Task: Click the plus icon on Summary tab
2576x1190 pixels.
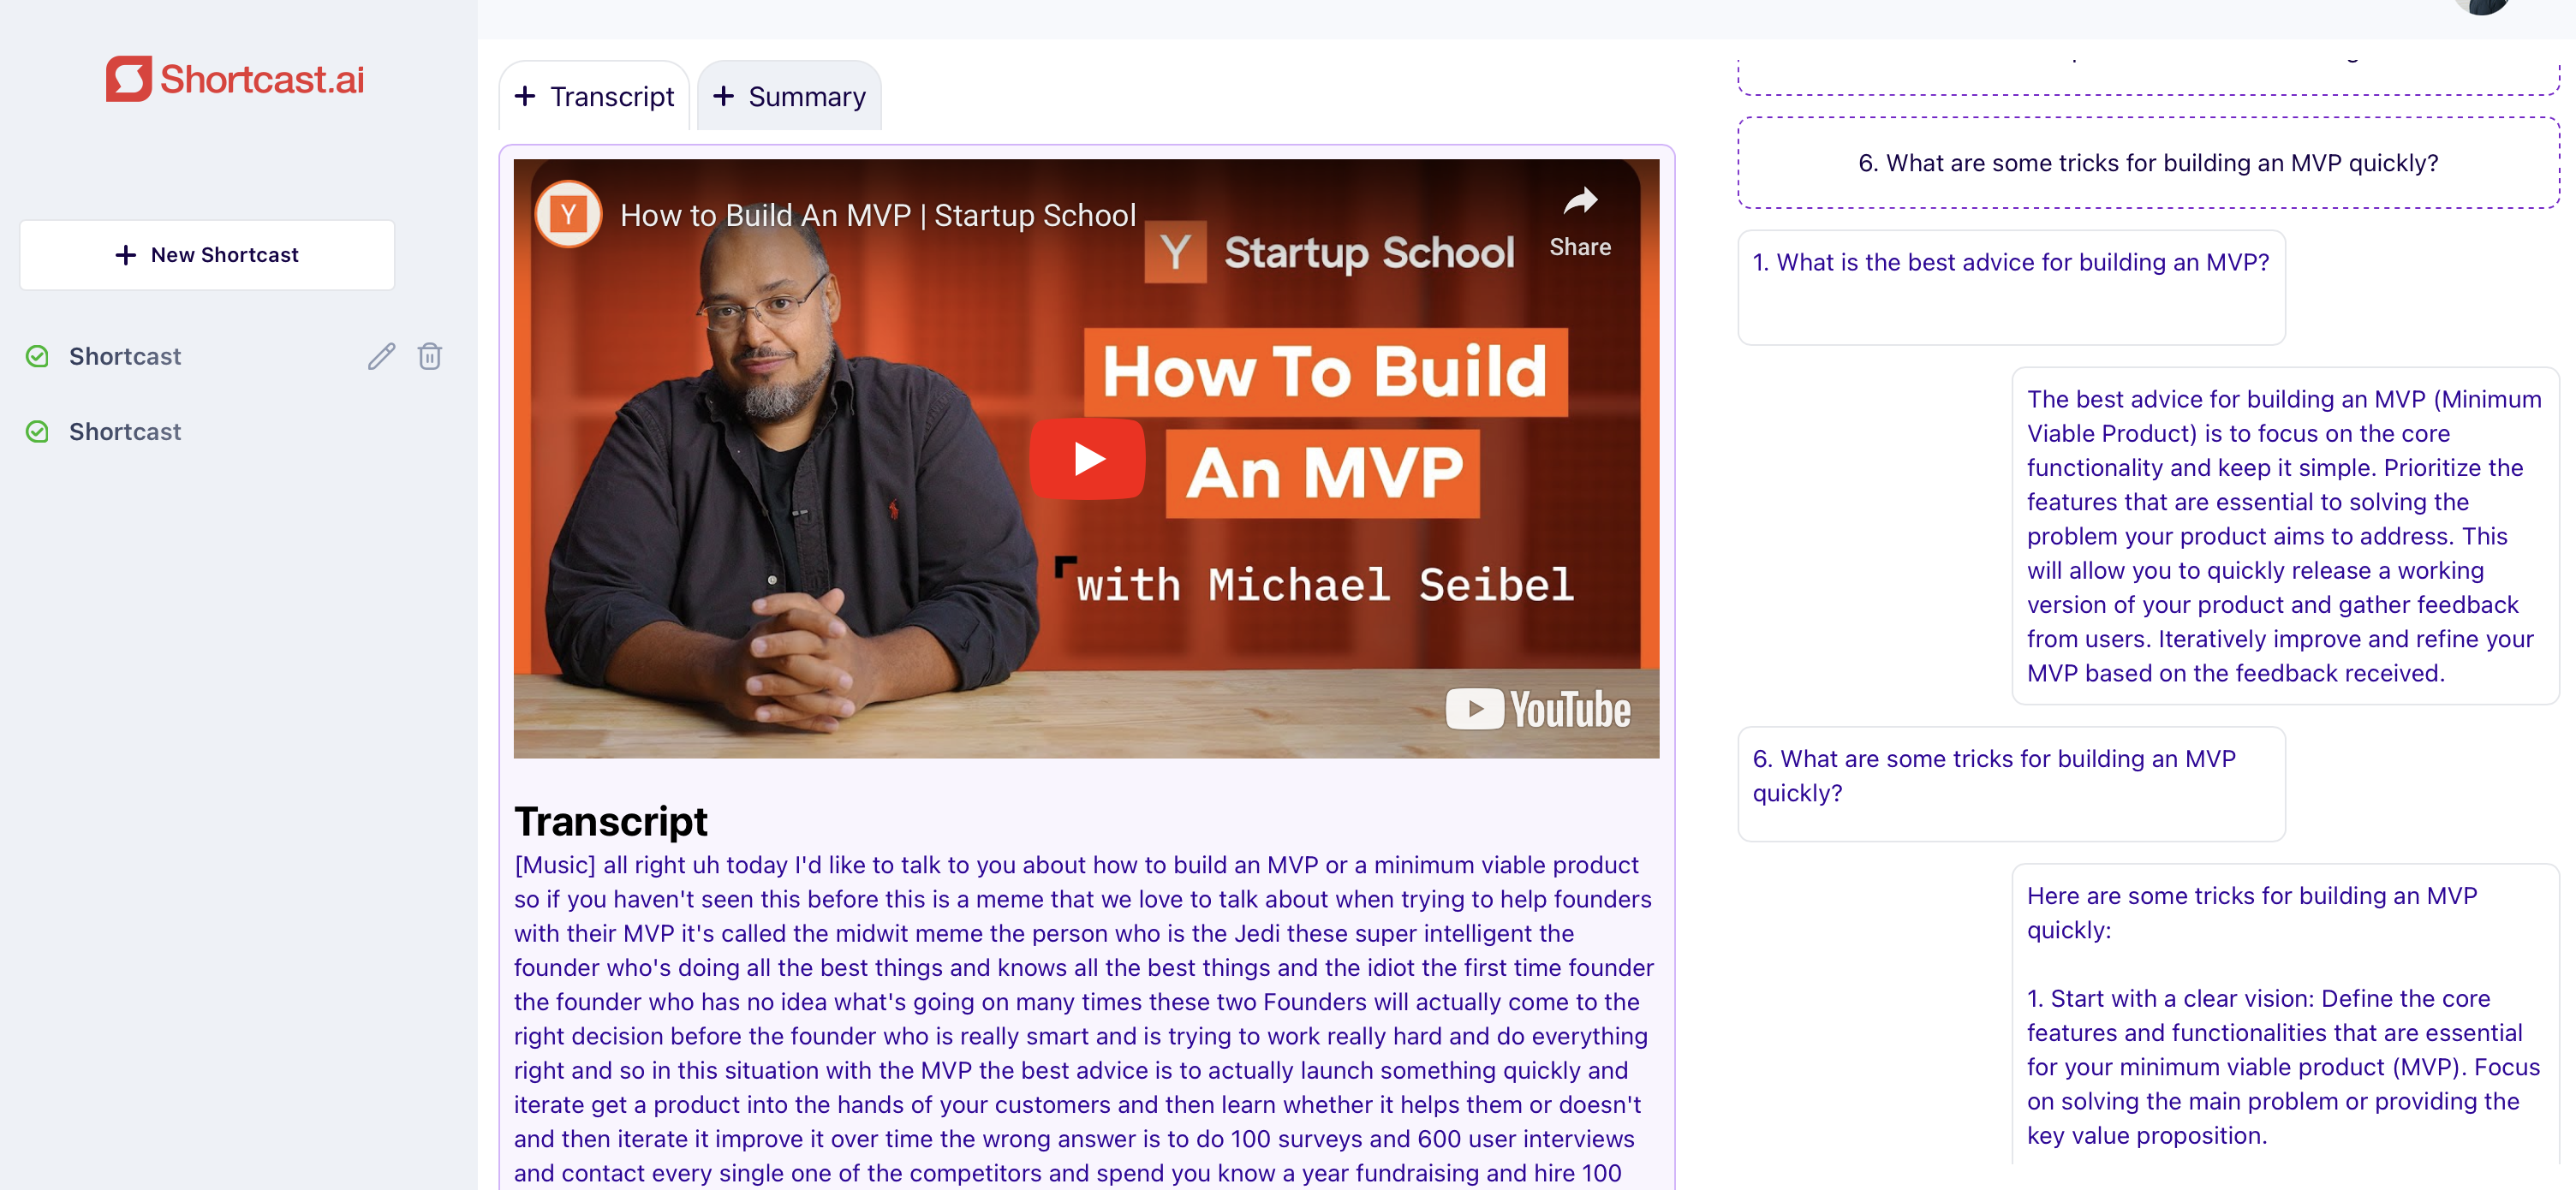Action: point(723,96)
